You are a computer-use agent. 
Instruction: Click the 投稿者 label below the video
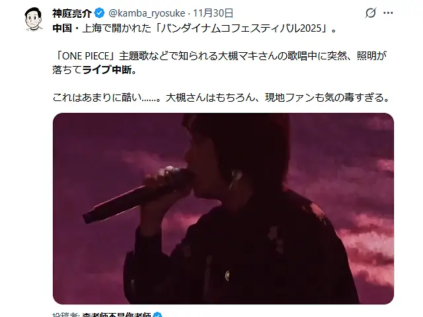tap(66, 316)
